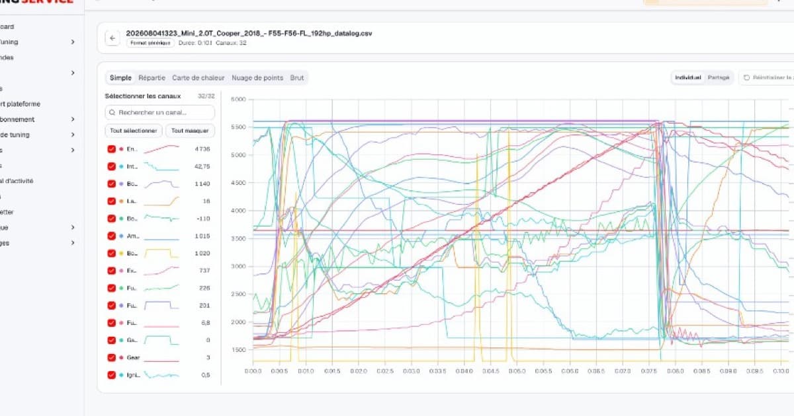Disable the Am. channel checkbox (1015)
Screen dimensions: 794x416
tap(112, 236)
